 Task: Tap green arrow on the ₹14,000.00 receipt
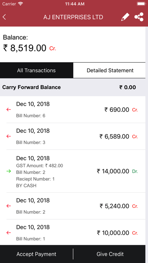coord(9,171)
